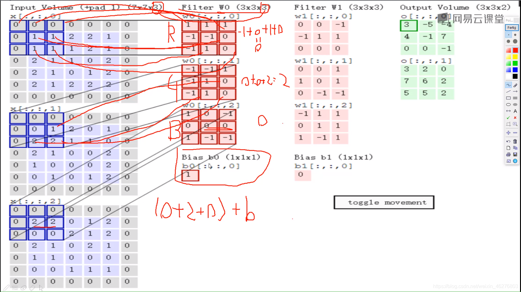Click the minus icon

(515, 133)
